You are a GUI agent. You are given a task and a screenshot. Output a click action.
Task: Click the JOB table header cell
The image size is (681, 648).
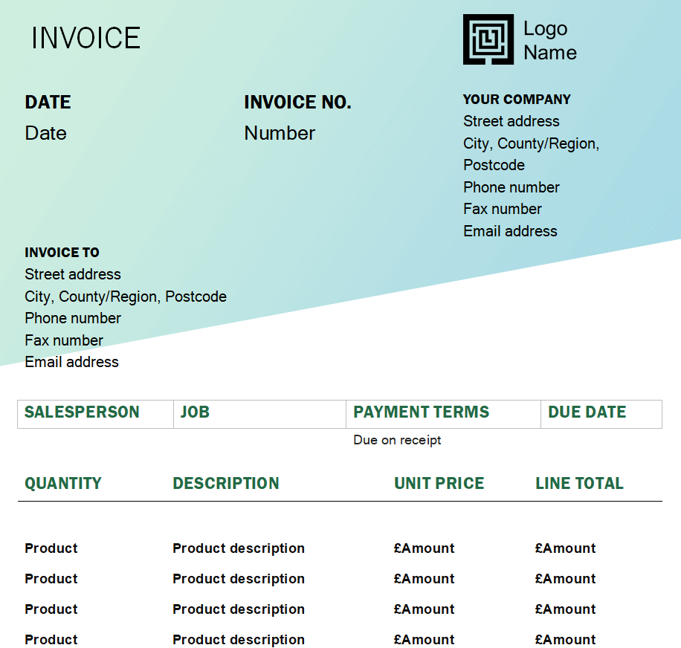(x=259, y=414)
